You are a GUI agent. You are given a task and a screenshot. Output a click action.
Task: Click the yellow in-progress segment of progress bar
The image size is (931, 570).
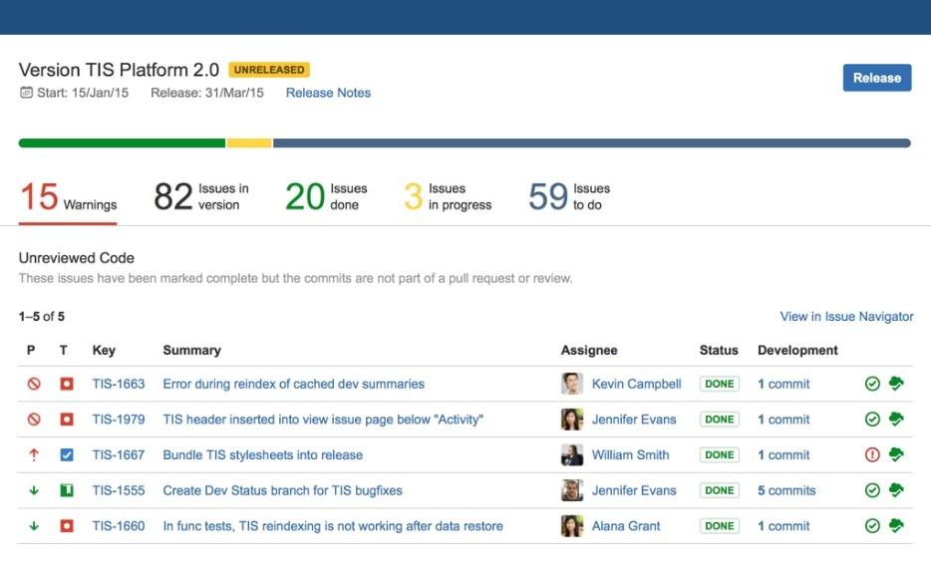[249, 143]
